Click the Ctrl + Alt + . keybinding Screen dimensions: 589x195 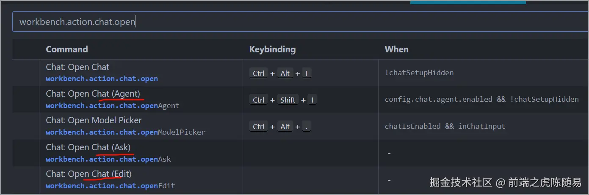[x=280, y=127]
